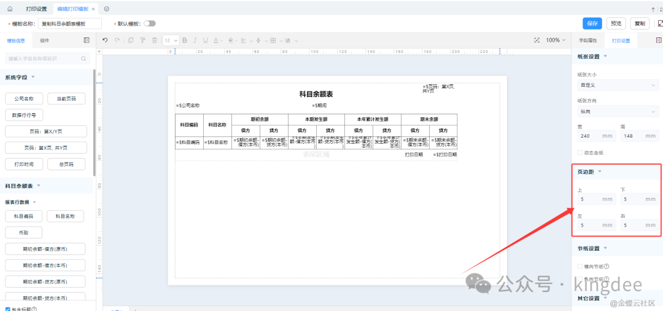Toggle underline text formatting
663x311 pixels.
coord(206,40)
